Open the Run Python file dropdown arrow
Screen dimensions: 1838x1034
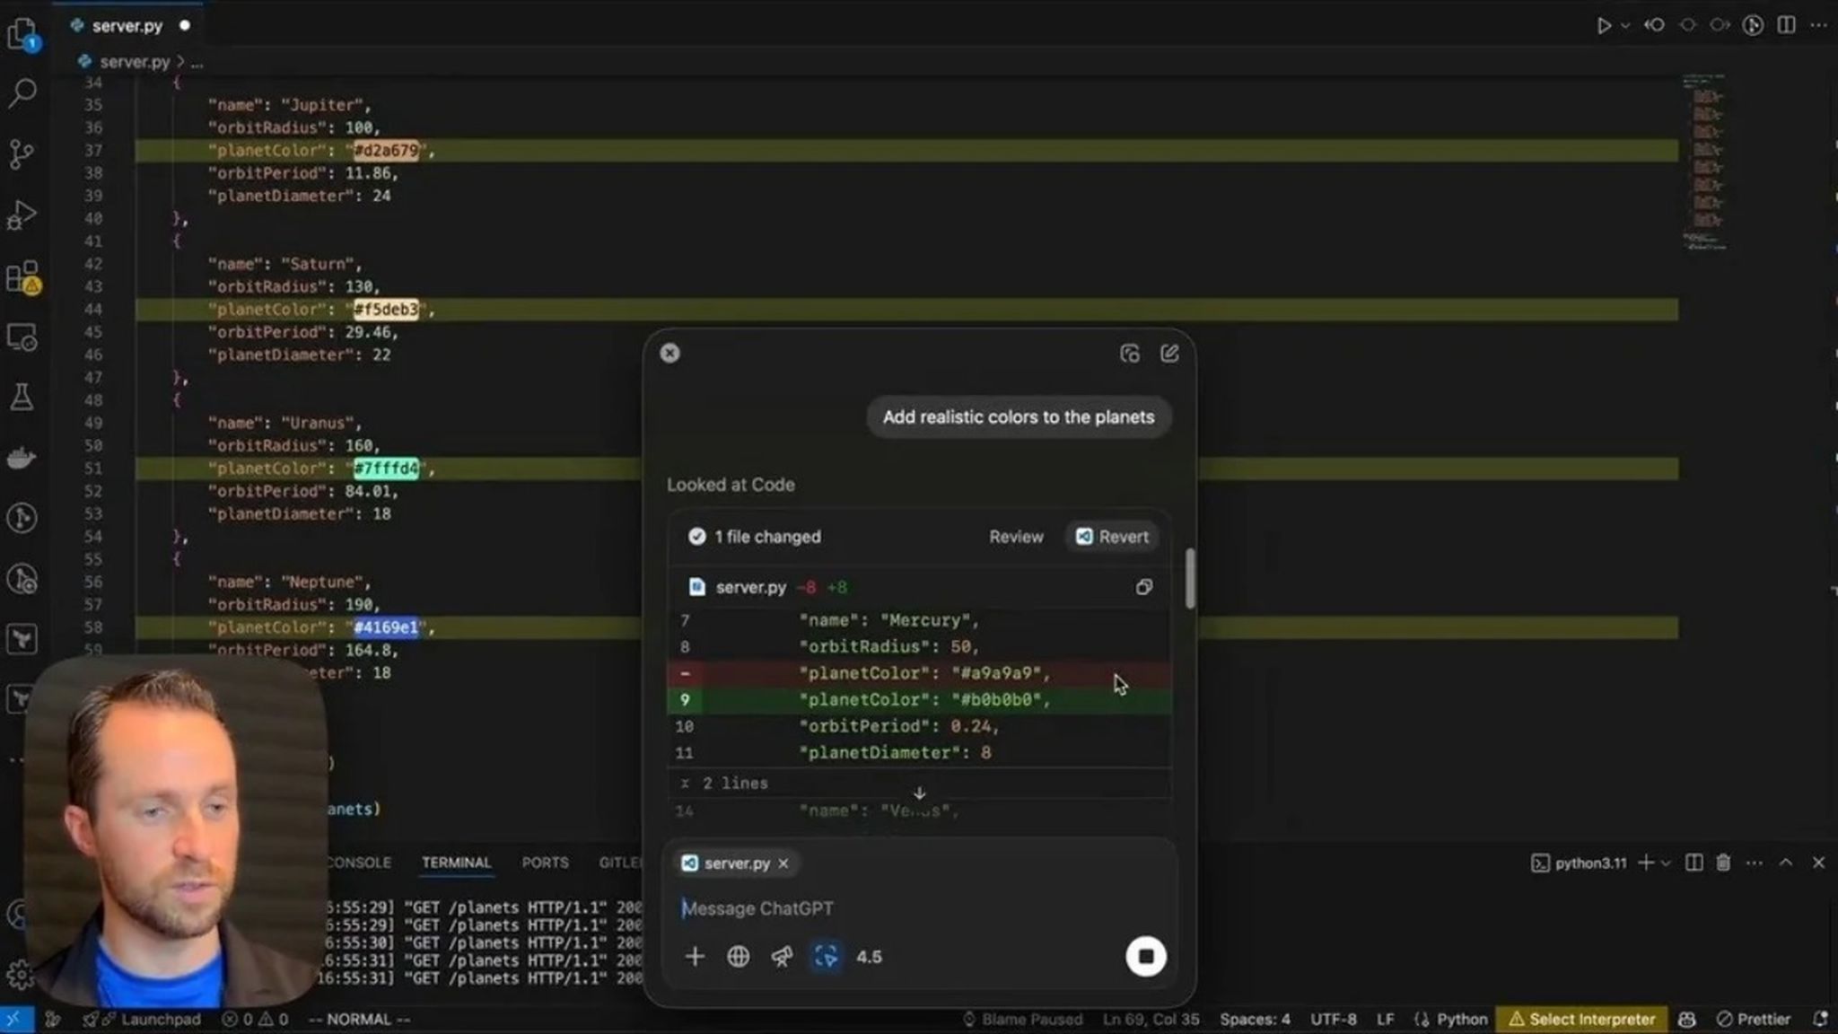click(1625, 26)
